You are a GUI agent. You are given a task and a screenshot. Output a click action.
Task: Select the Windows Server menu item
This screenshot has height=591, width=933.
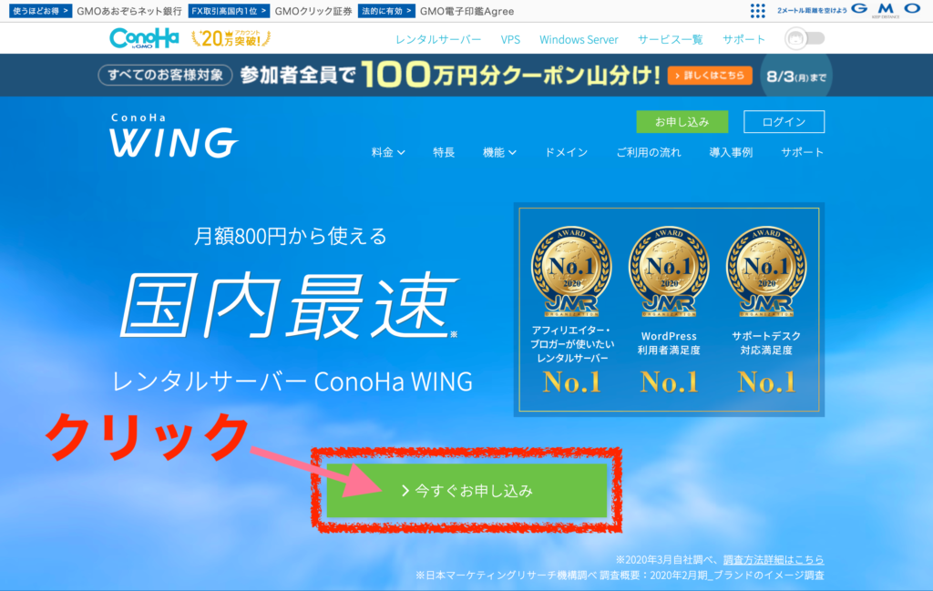pos(579,39)
